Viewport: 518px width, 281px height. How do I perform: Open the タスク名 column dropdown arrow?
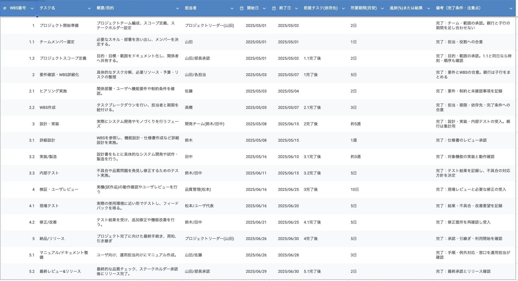[x=89, y=8]
